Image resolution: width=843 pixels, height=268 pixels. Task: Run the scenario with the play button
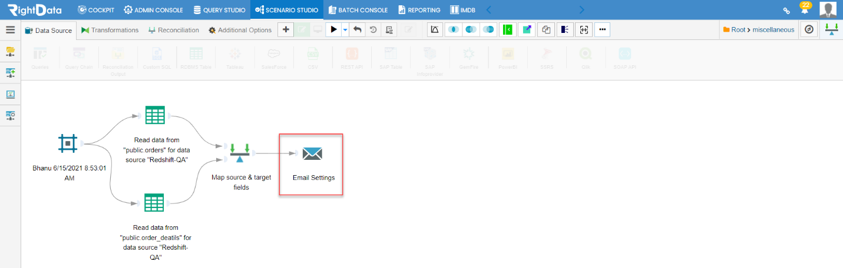point(333,29)
